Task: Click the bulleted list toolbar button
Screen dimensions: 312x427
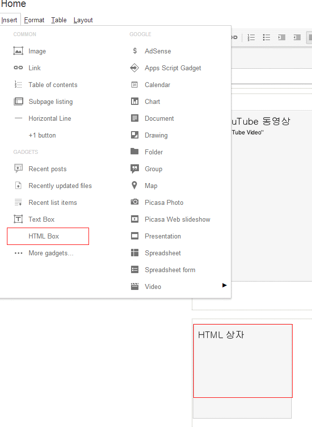Action: pos(266,37)
